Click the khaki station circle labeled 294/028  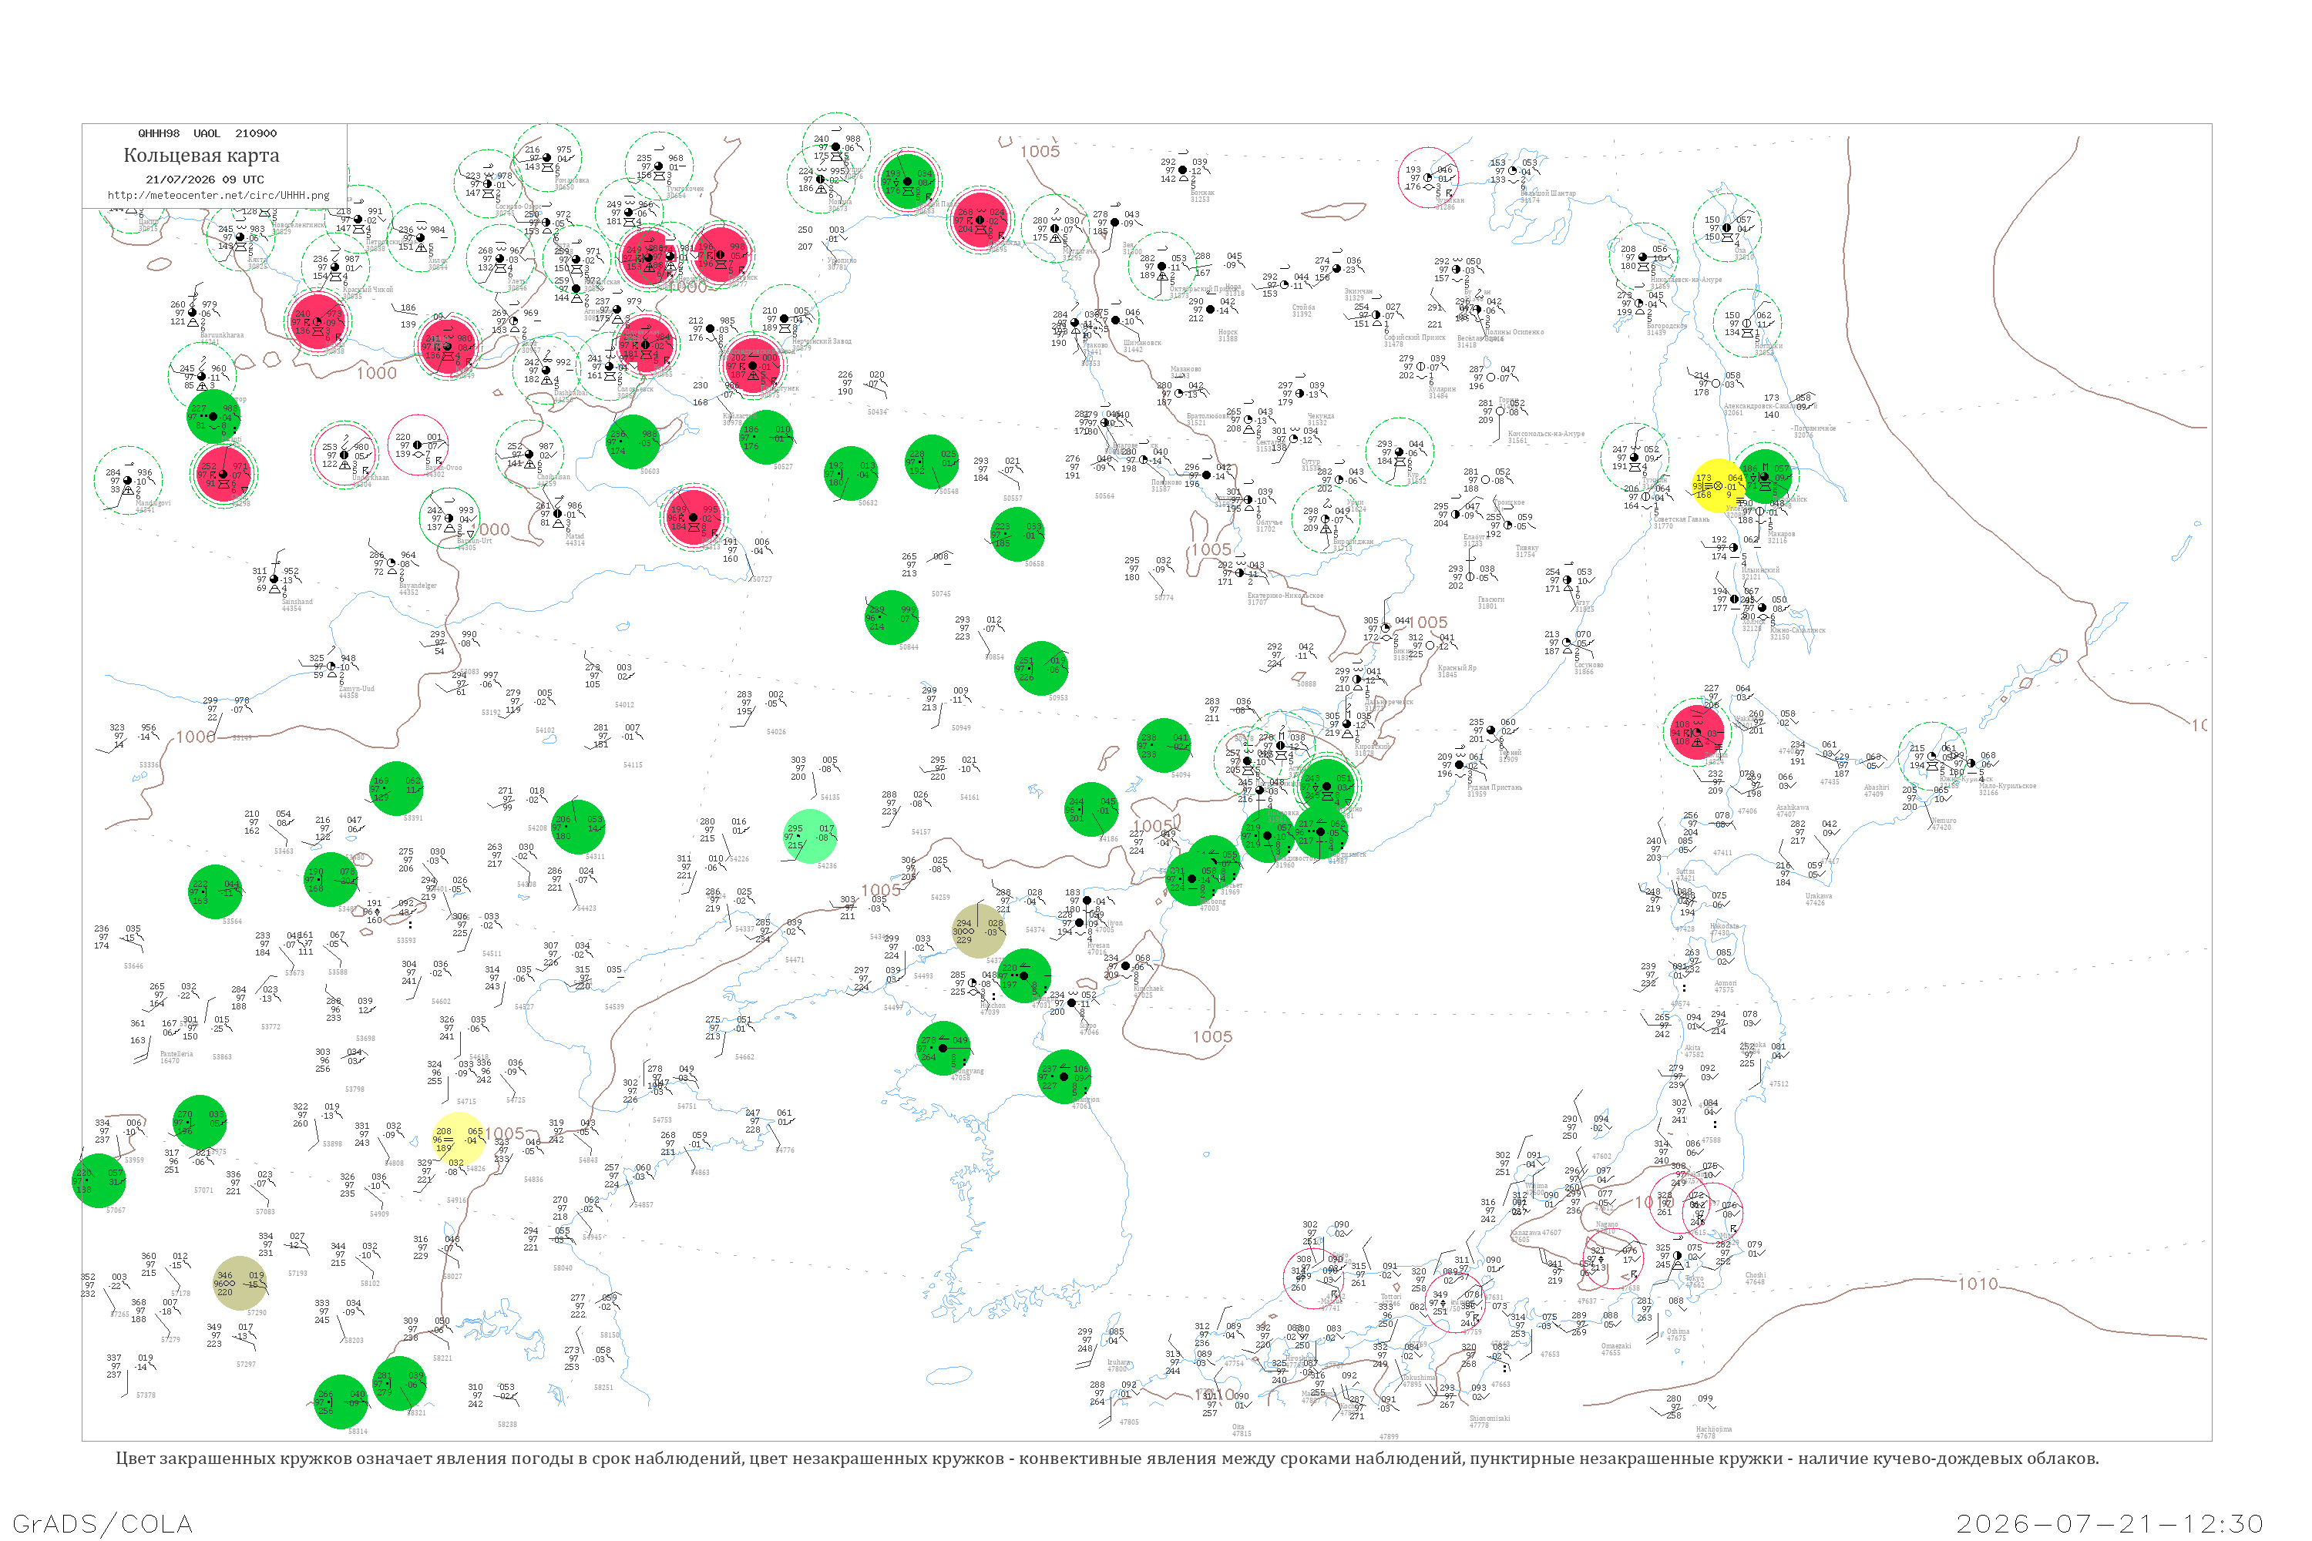(979, 931)
